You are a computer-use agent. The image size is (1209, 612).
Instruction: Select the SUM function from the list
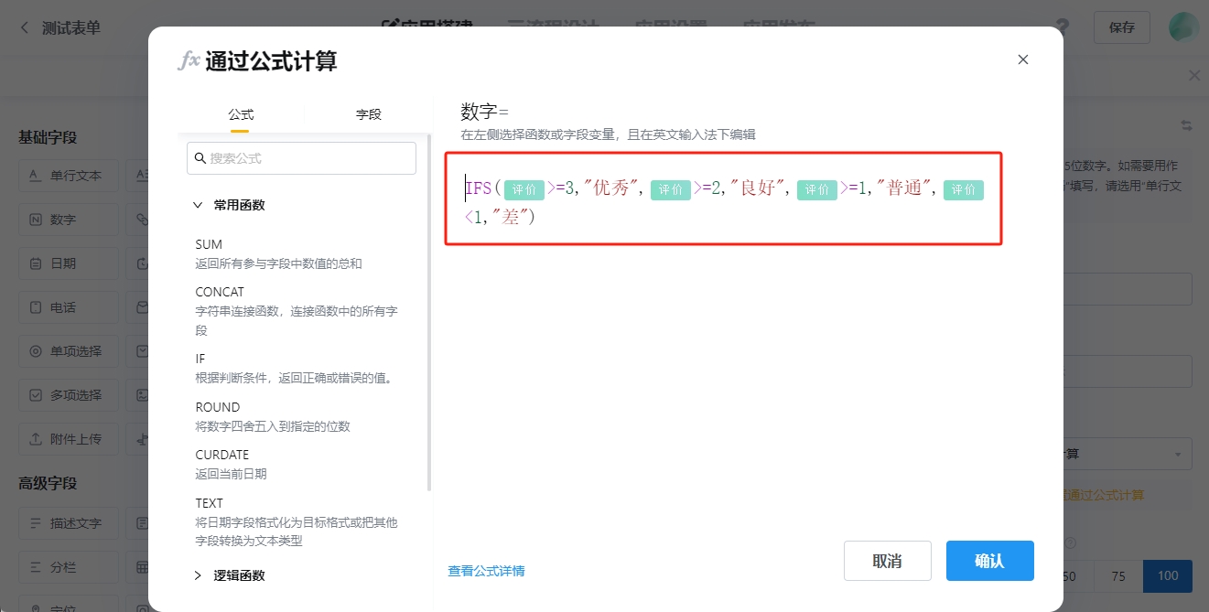tap(209, 244)
